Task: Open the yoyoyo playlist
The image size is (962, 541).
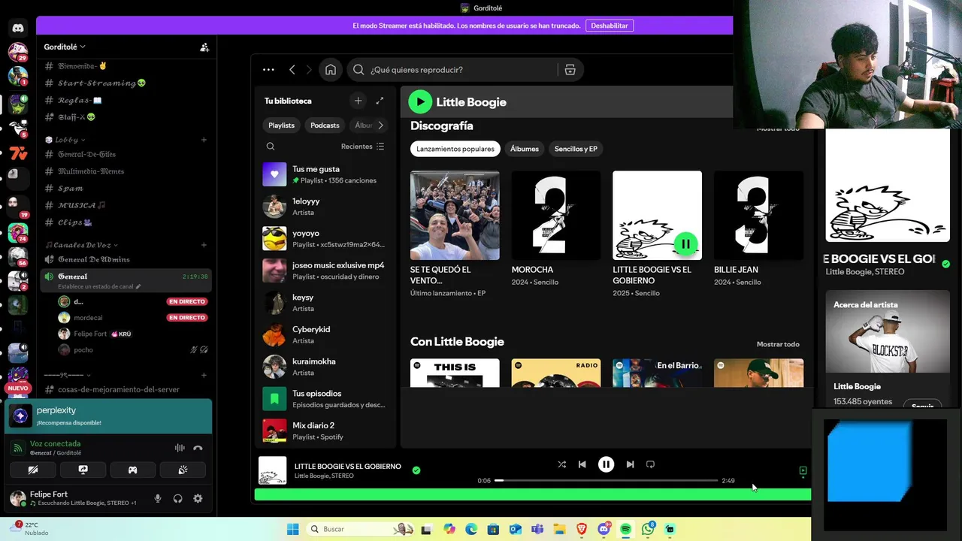Action: [325, 238]
